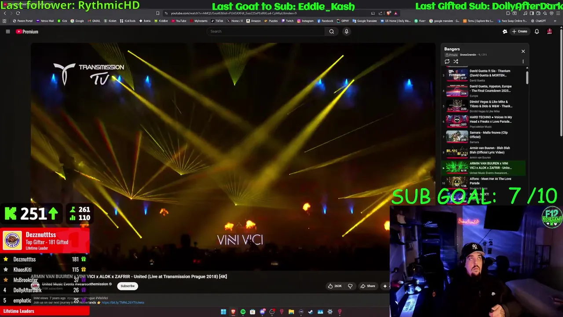Toggle loop playlist in Bangers panel
The height and width of the screenshot is (317, 563).
point(447,61)
